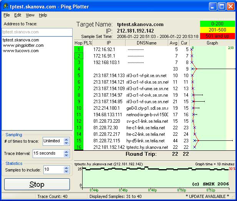Click the UPDATE AVAILABLE status bar notice
This screenshot has height=201, width=237.
[x=207, y=196]
